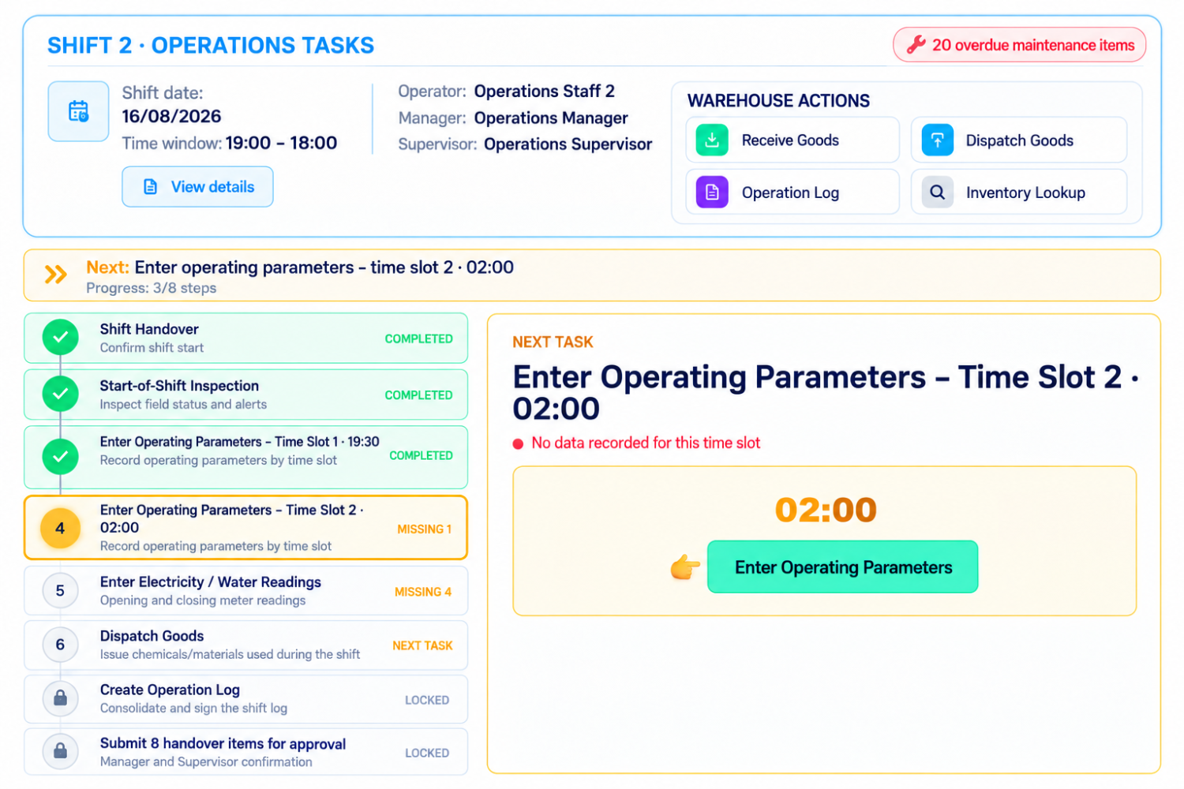Click the MISSING 1 status label
Screen dimensions: 1184x789
424,529
